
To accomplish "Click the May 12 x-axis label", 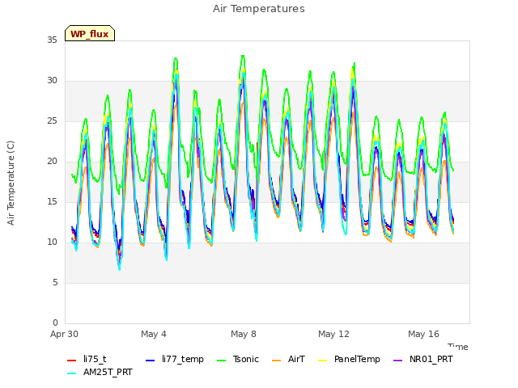I will pos(333,334).
